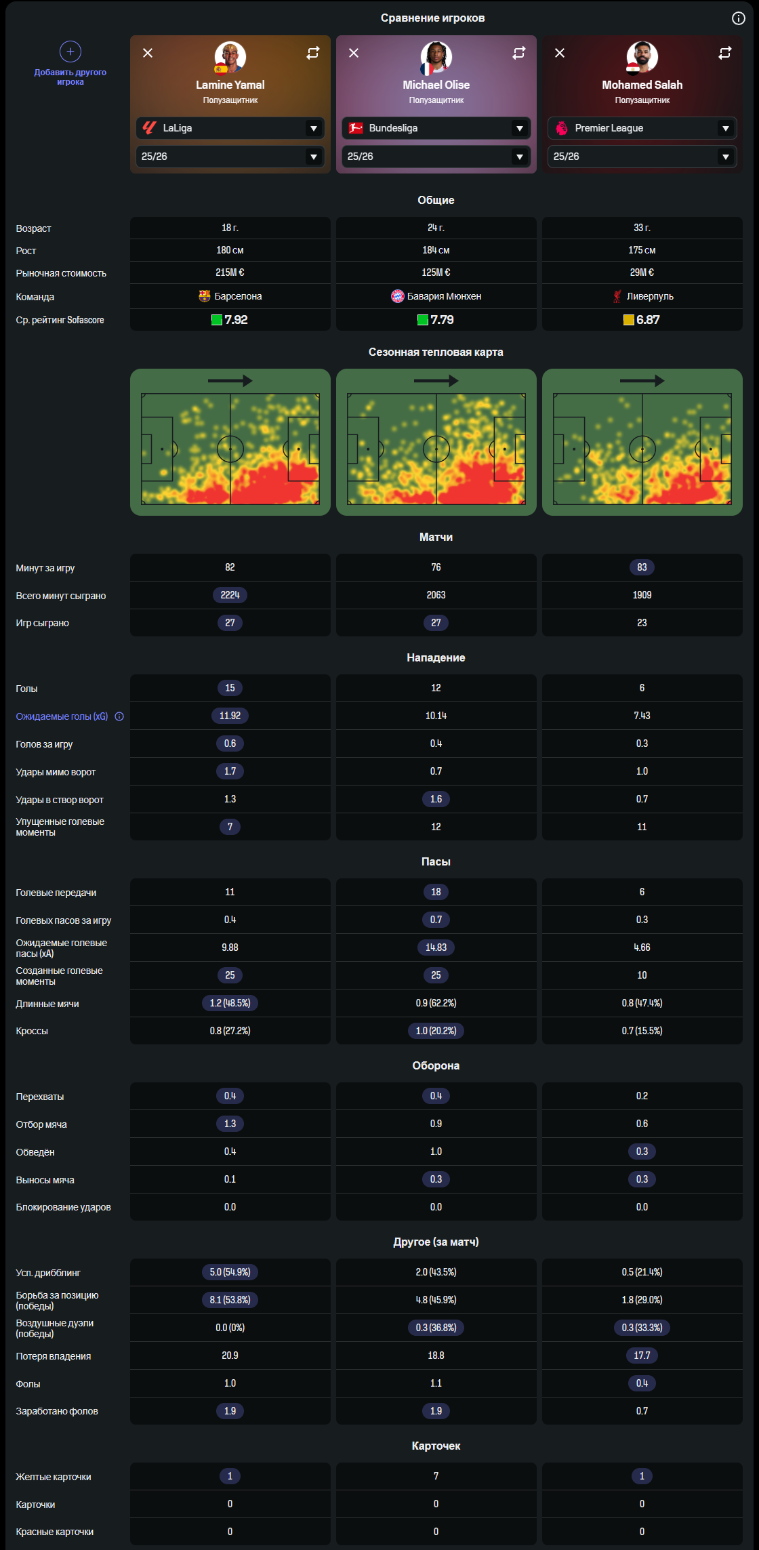Click Mohamed Salah's profile photo
This screenshot has width=759, height=1550.
coord(642,57)
